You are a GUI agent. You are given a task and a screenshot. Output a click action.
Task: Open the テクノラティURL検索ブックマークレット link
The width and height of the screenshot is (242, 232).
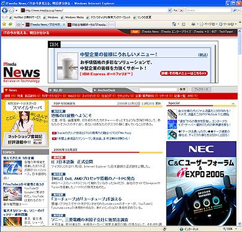click(109, 17)
